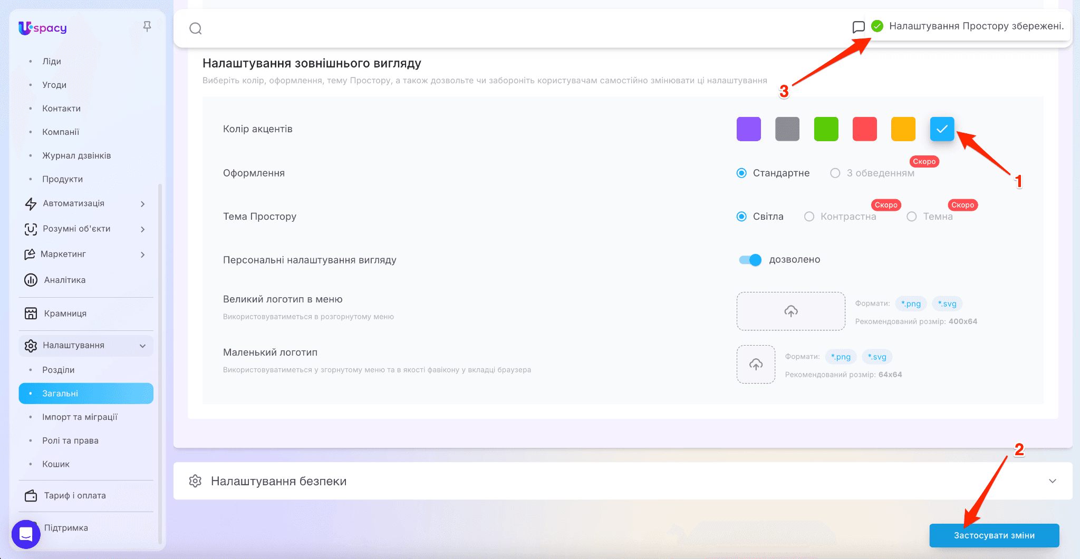Click the *.png tag for small logo
The width and height of the screenshot is (1080, 559).
841,357
